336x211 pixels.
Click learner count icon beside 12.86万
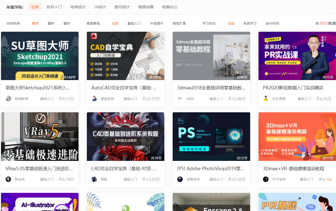(230, 98)
